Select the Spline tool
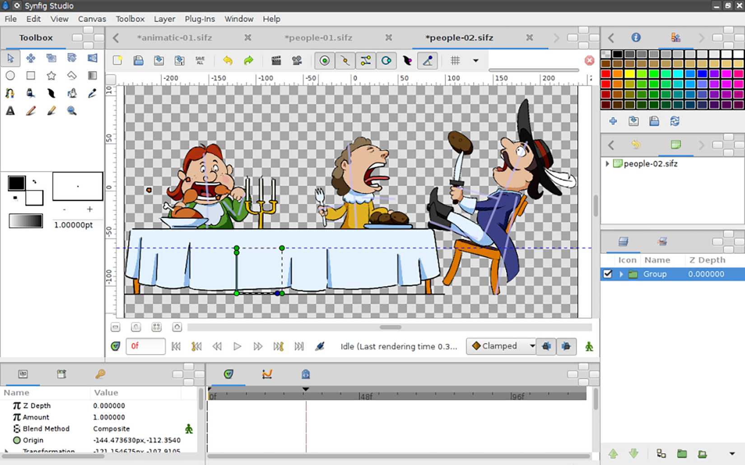The image size is (745, 465). 10,93
